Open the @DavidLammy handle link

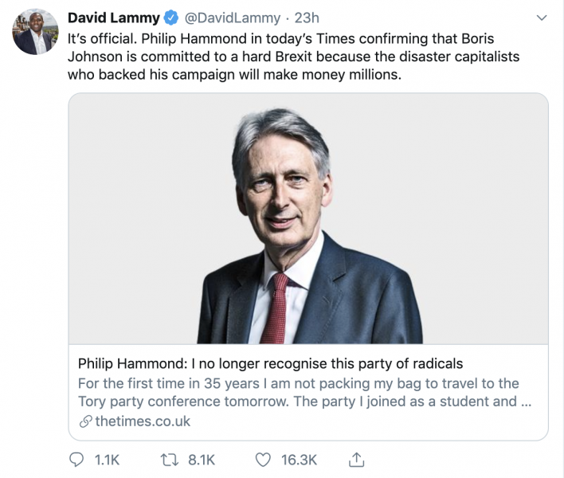233,18
